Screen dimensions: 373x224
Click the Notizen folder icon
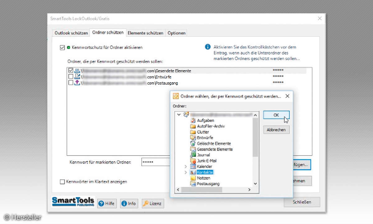[x=193, y=178]
